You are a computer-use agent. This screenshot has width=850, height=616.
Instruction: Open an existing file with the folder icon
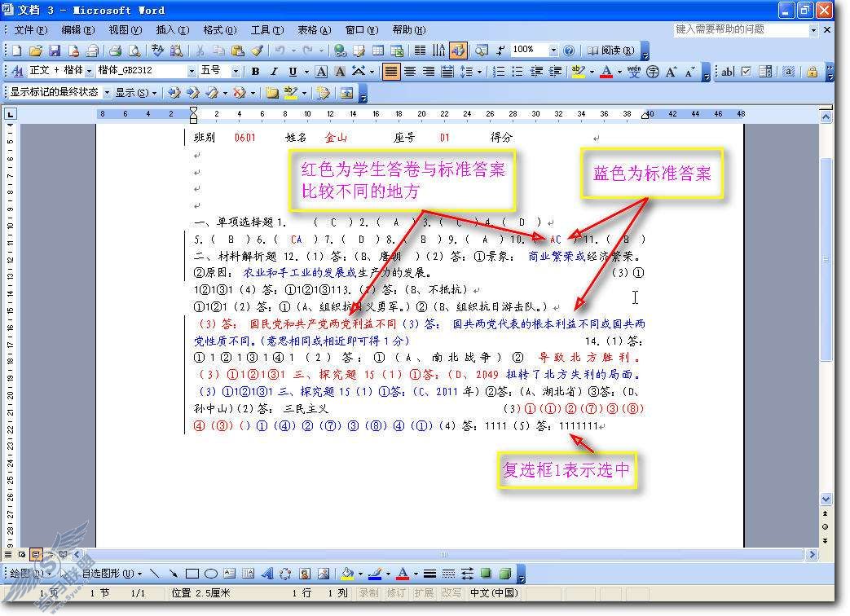coord(36,51)
